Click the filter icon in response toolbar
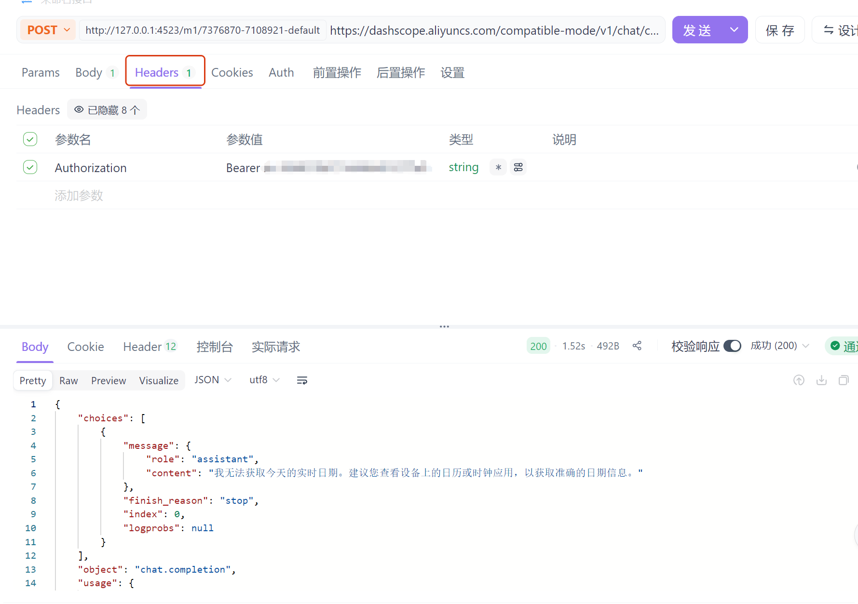 point(302,380)
